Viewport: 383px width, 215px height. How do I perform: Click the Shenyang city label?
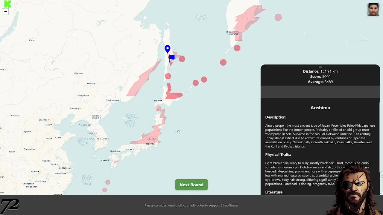pos(75,108)
